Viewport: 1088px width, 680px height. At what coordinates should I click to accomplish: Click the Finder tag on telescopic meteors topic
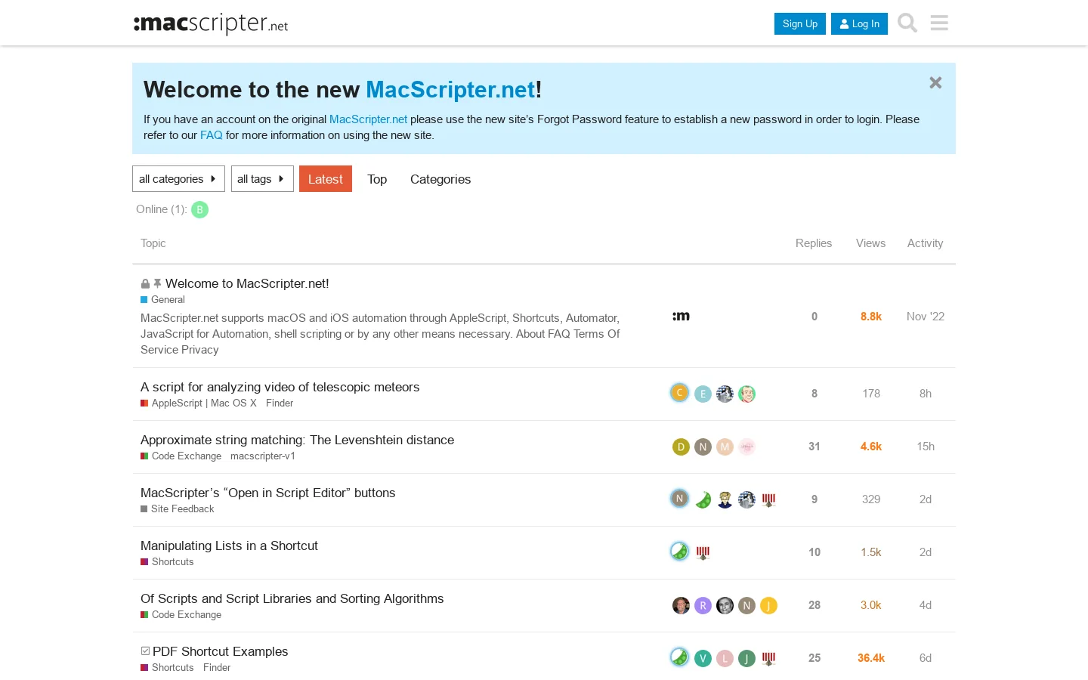tap(280, 403)
